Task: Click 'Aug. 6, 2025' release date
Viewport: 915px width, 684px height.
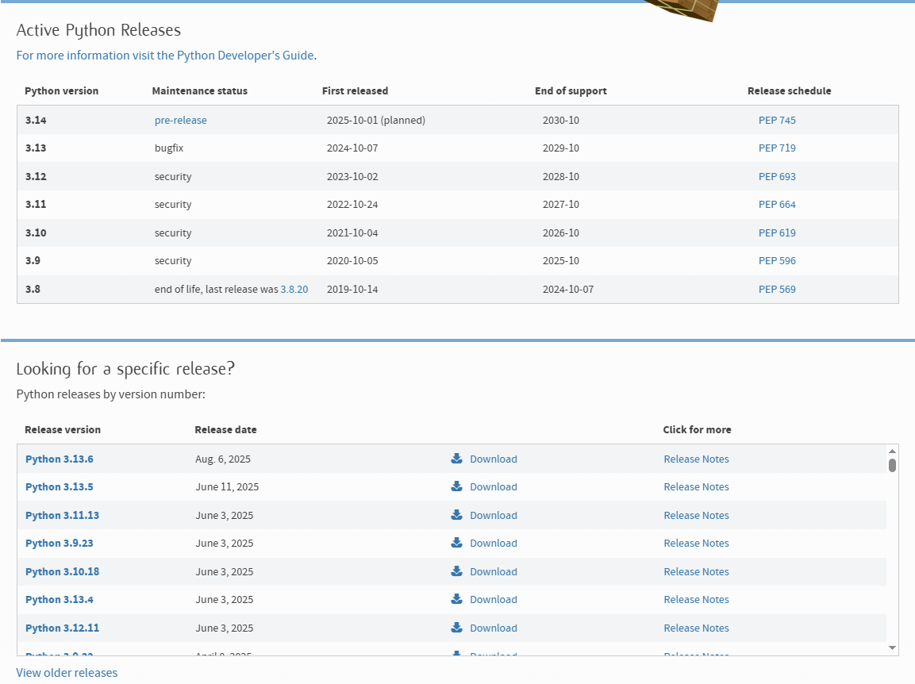Action: tap(223, 459)
